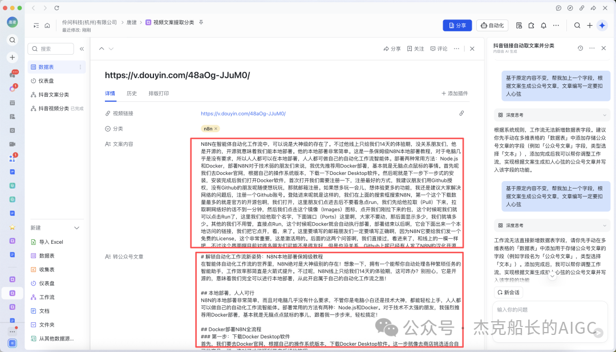Click the forward share arrow in title bar
The height and width of the screenshot is (352, 616).
593,8
